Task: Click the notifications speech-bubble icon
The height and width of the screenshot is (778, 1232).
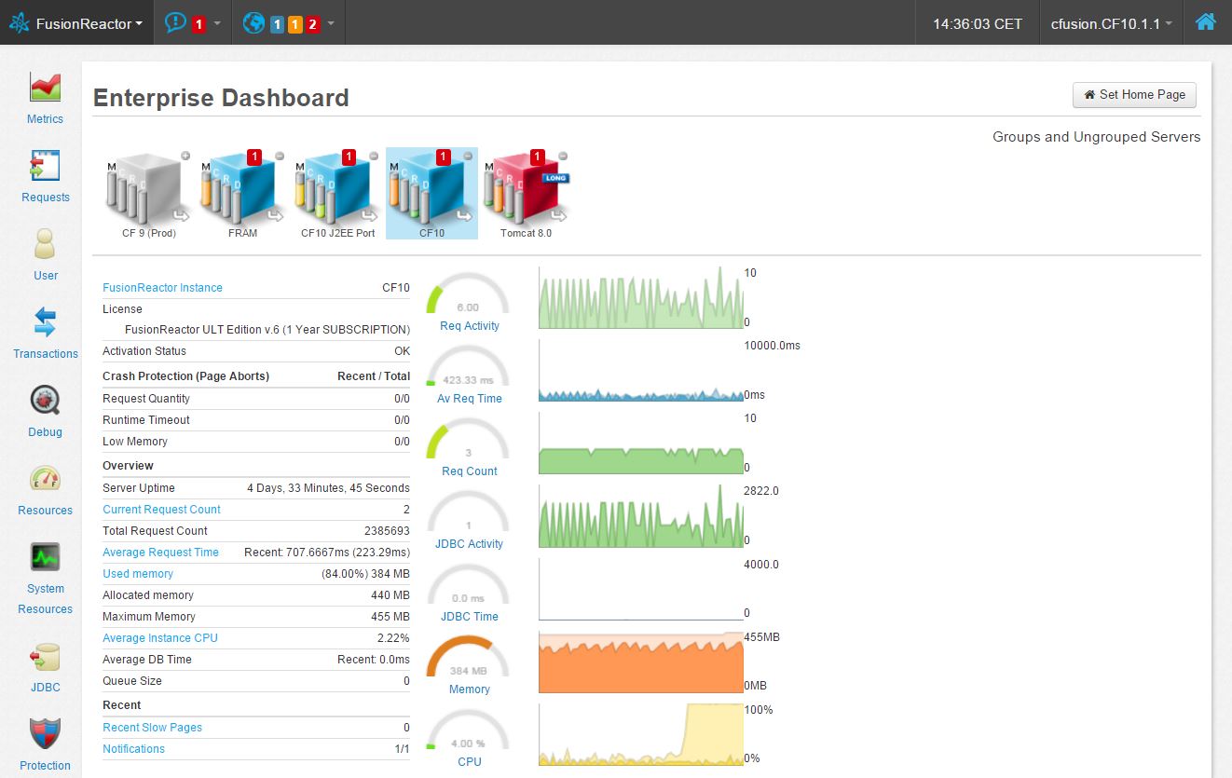Action: coord(175,23)
